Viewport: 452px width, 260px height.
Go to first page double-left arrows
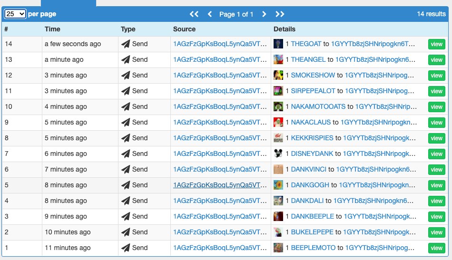(x=194, y=14)
